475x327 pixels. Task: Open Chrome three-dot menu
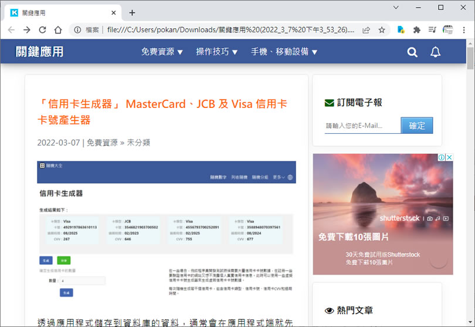tap(464, 30)
